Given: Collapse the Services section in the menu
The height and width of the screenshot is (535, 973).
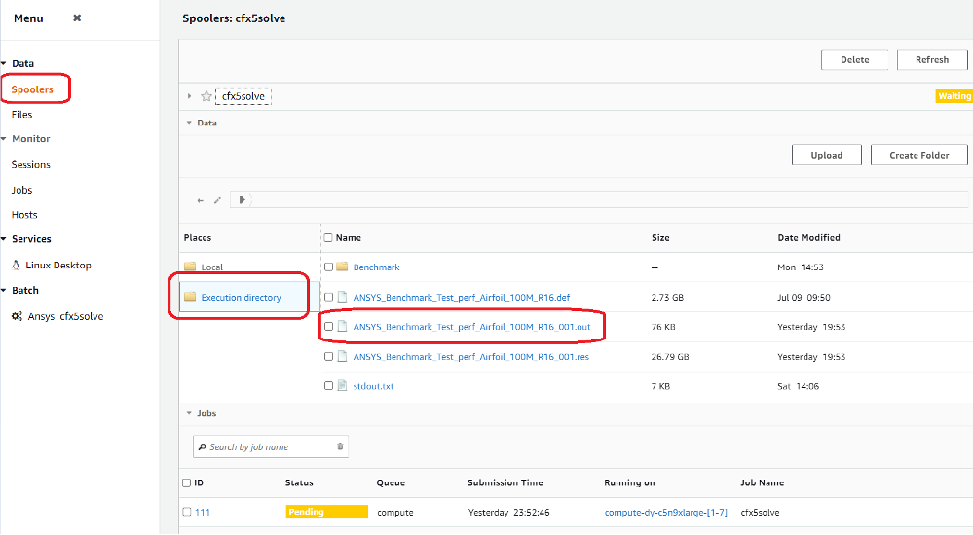Looking at the screenshot, I should tap(4, 239).
